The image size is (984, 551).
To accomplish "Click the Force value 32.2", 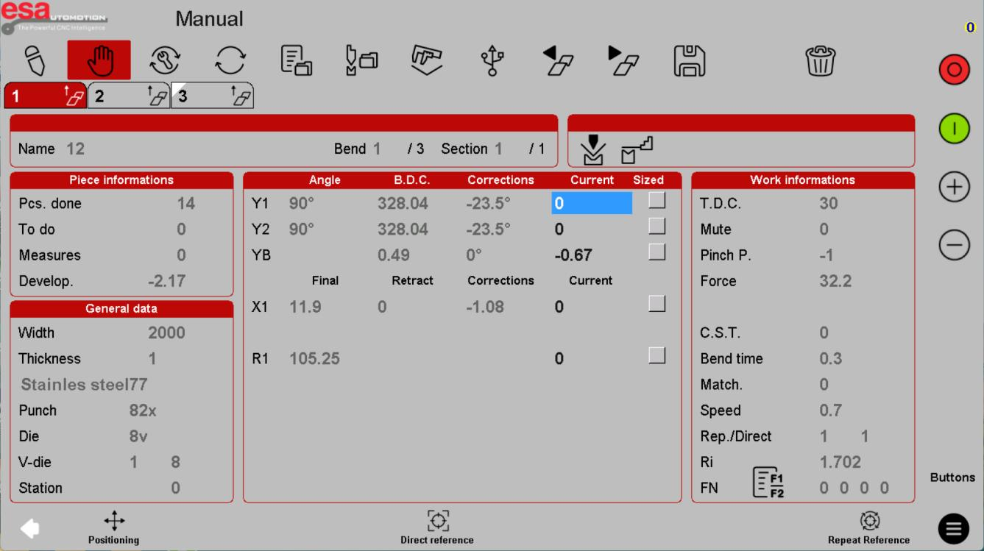I will coord(835,281).
